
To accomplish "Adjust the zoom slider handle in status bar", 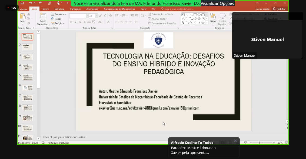I will [x=259, y=143].
